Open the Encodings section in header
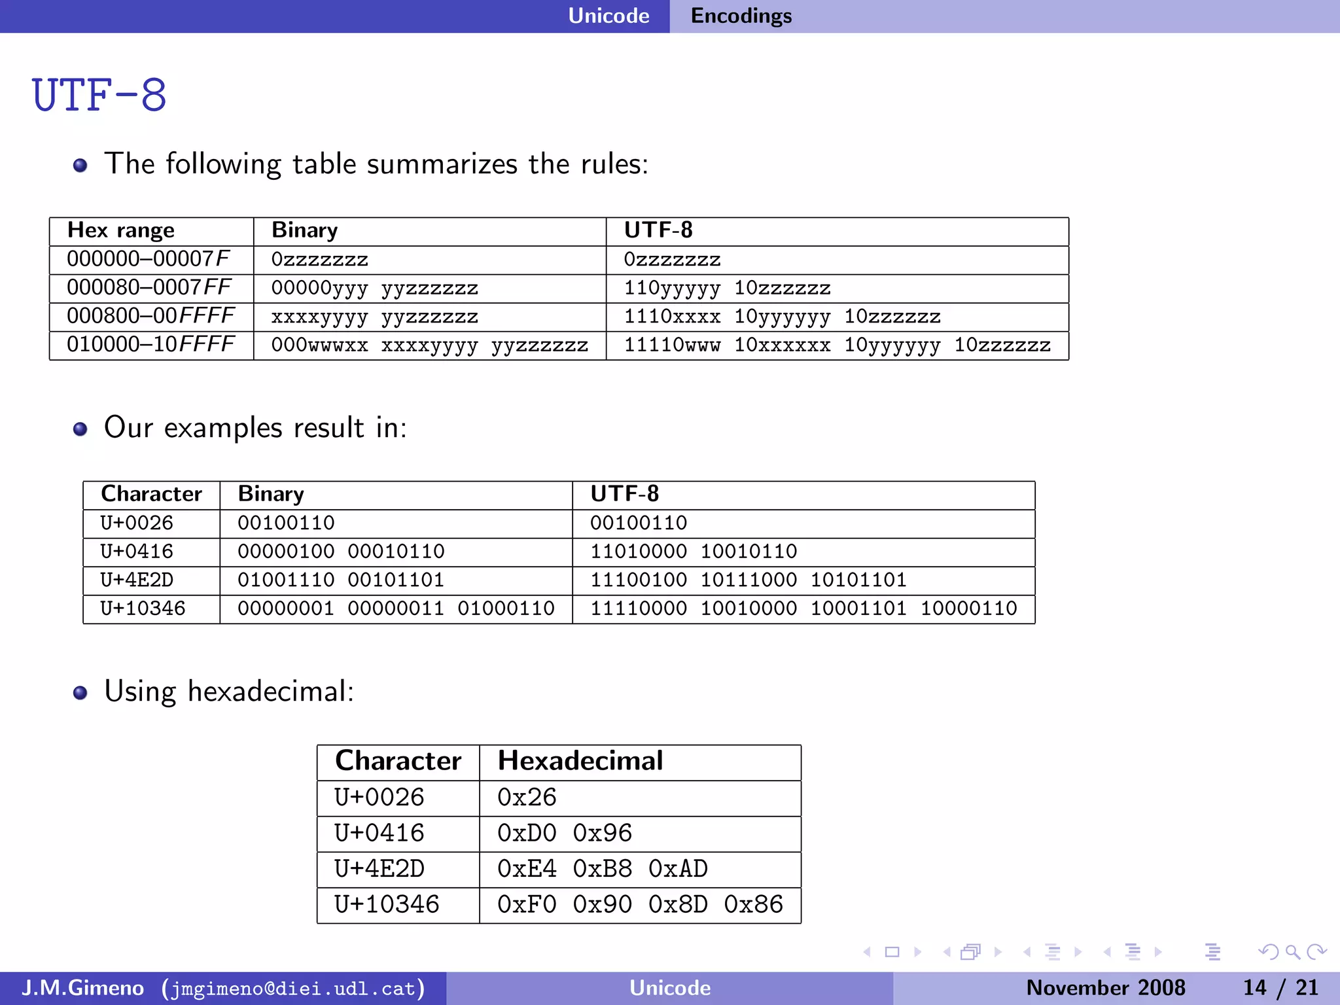Image resolution: width=1340 pixels, height=1005 pixels. (x=741, y=16)
